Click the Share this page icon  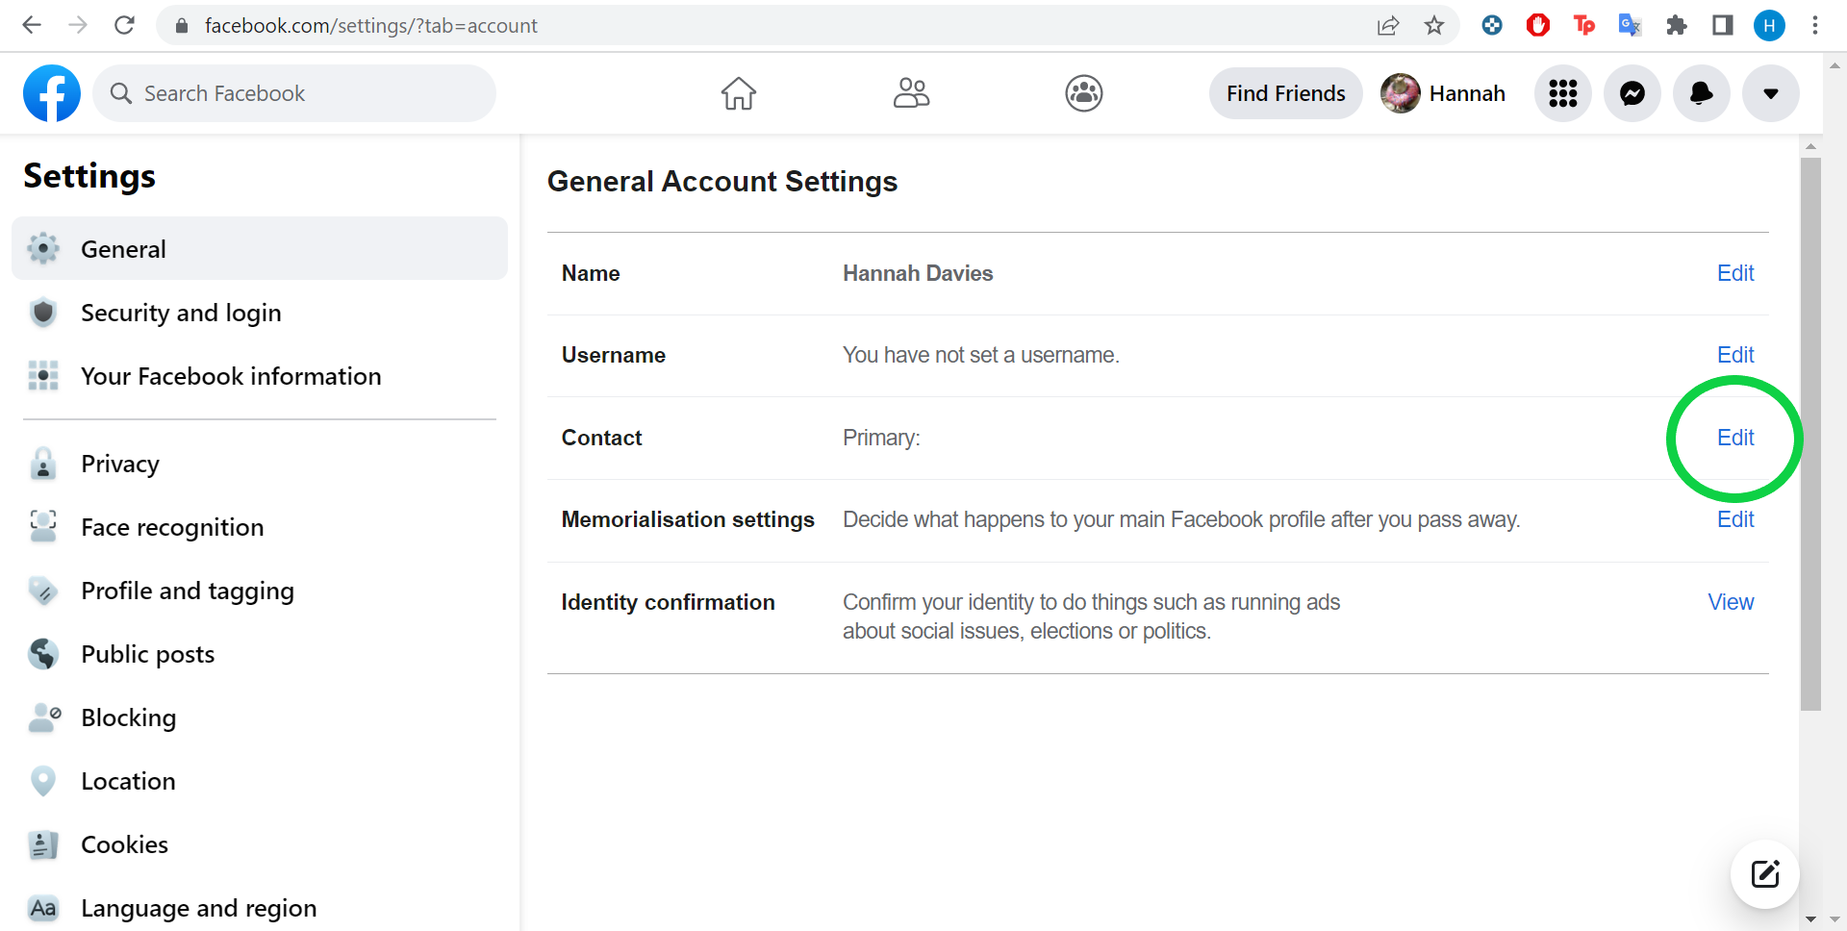1388,25
